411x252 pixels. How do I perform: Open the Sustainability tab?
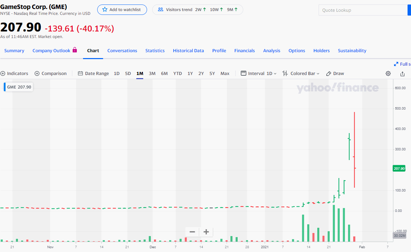point(352,50)
